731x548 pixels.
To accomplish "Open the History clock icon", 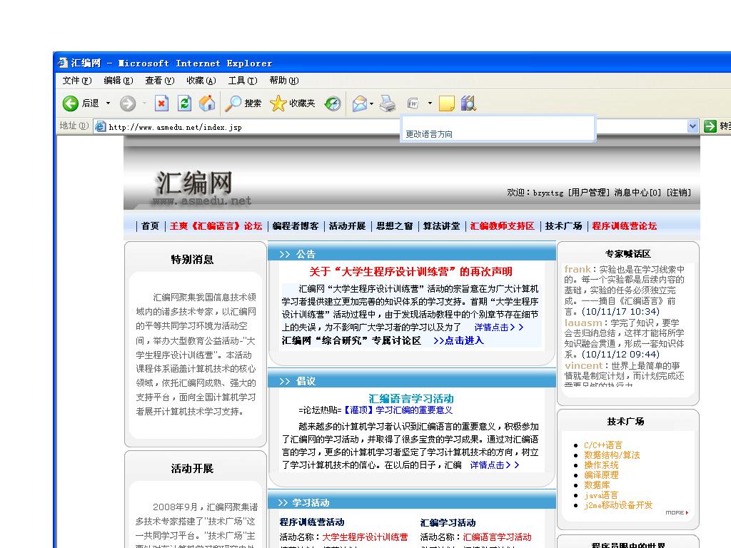I will click(x=333, y=103).
